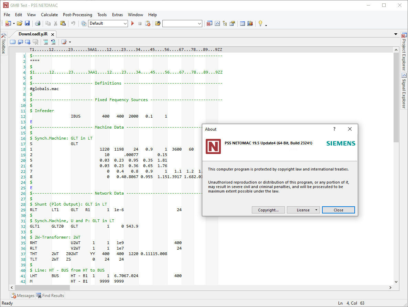408x307 pixels.
Task: Expand the License dropdown button
Action: tap(316, 210)
